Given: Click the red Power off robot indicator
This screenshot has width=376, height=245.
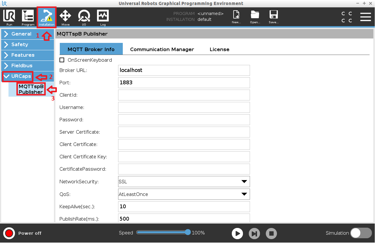Looking at the screenshot, I should click(9, 233).
